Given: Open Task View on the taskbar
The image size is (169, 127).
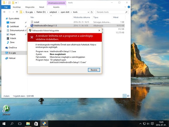Looking at the screenshot, I should (20, 123).
